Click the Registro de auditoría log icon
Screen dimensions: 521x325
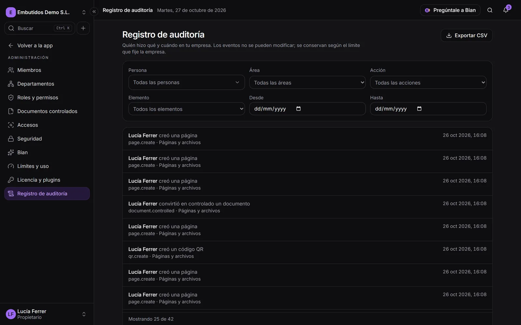pyautogui.click(x=11, y=194)
